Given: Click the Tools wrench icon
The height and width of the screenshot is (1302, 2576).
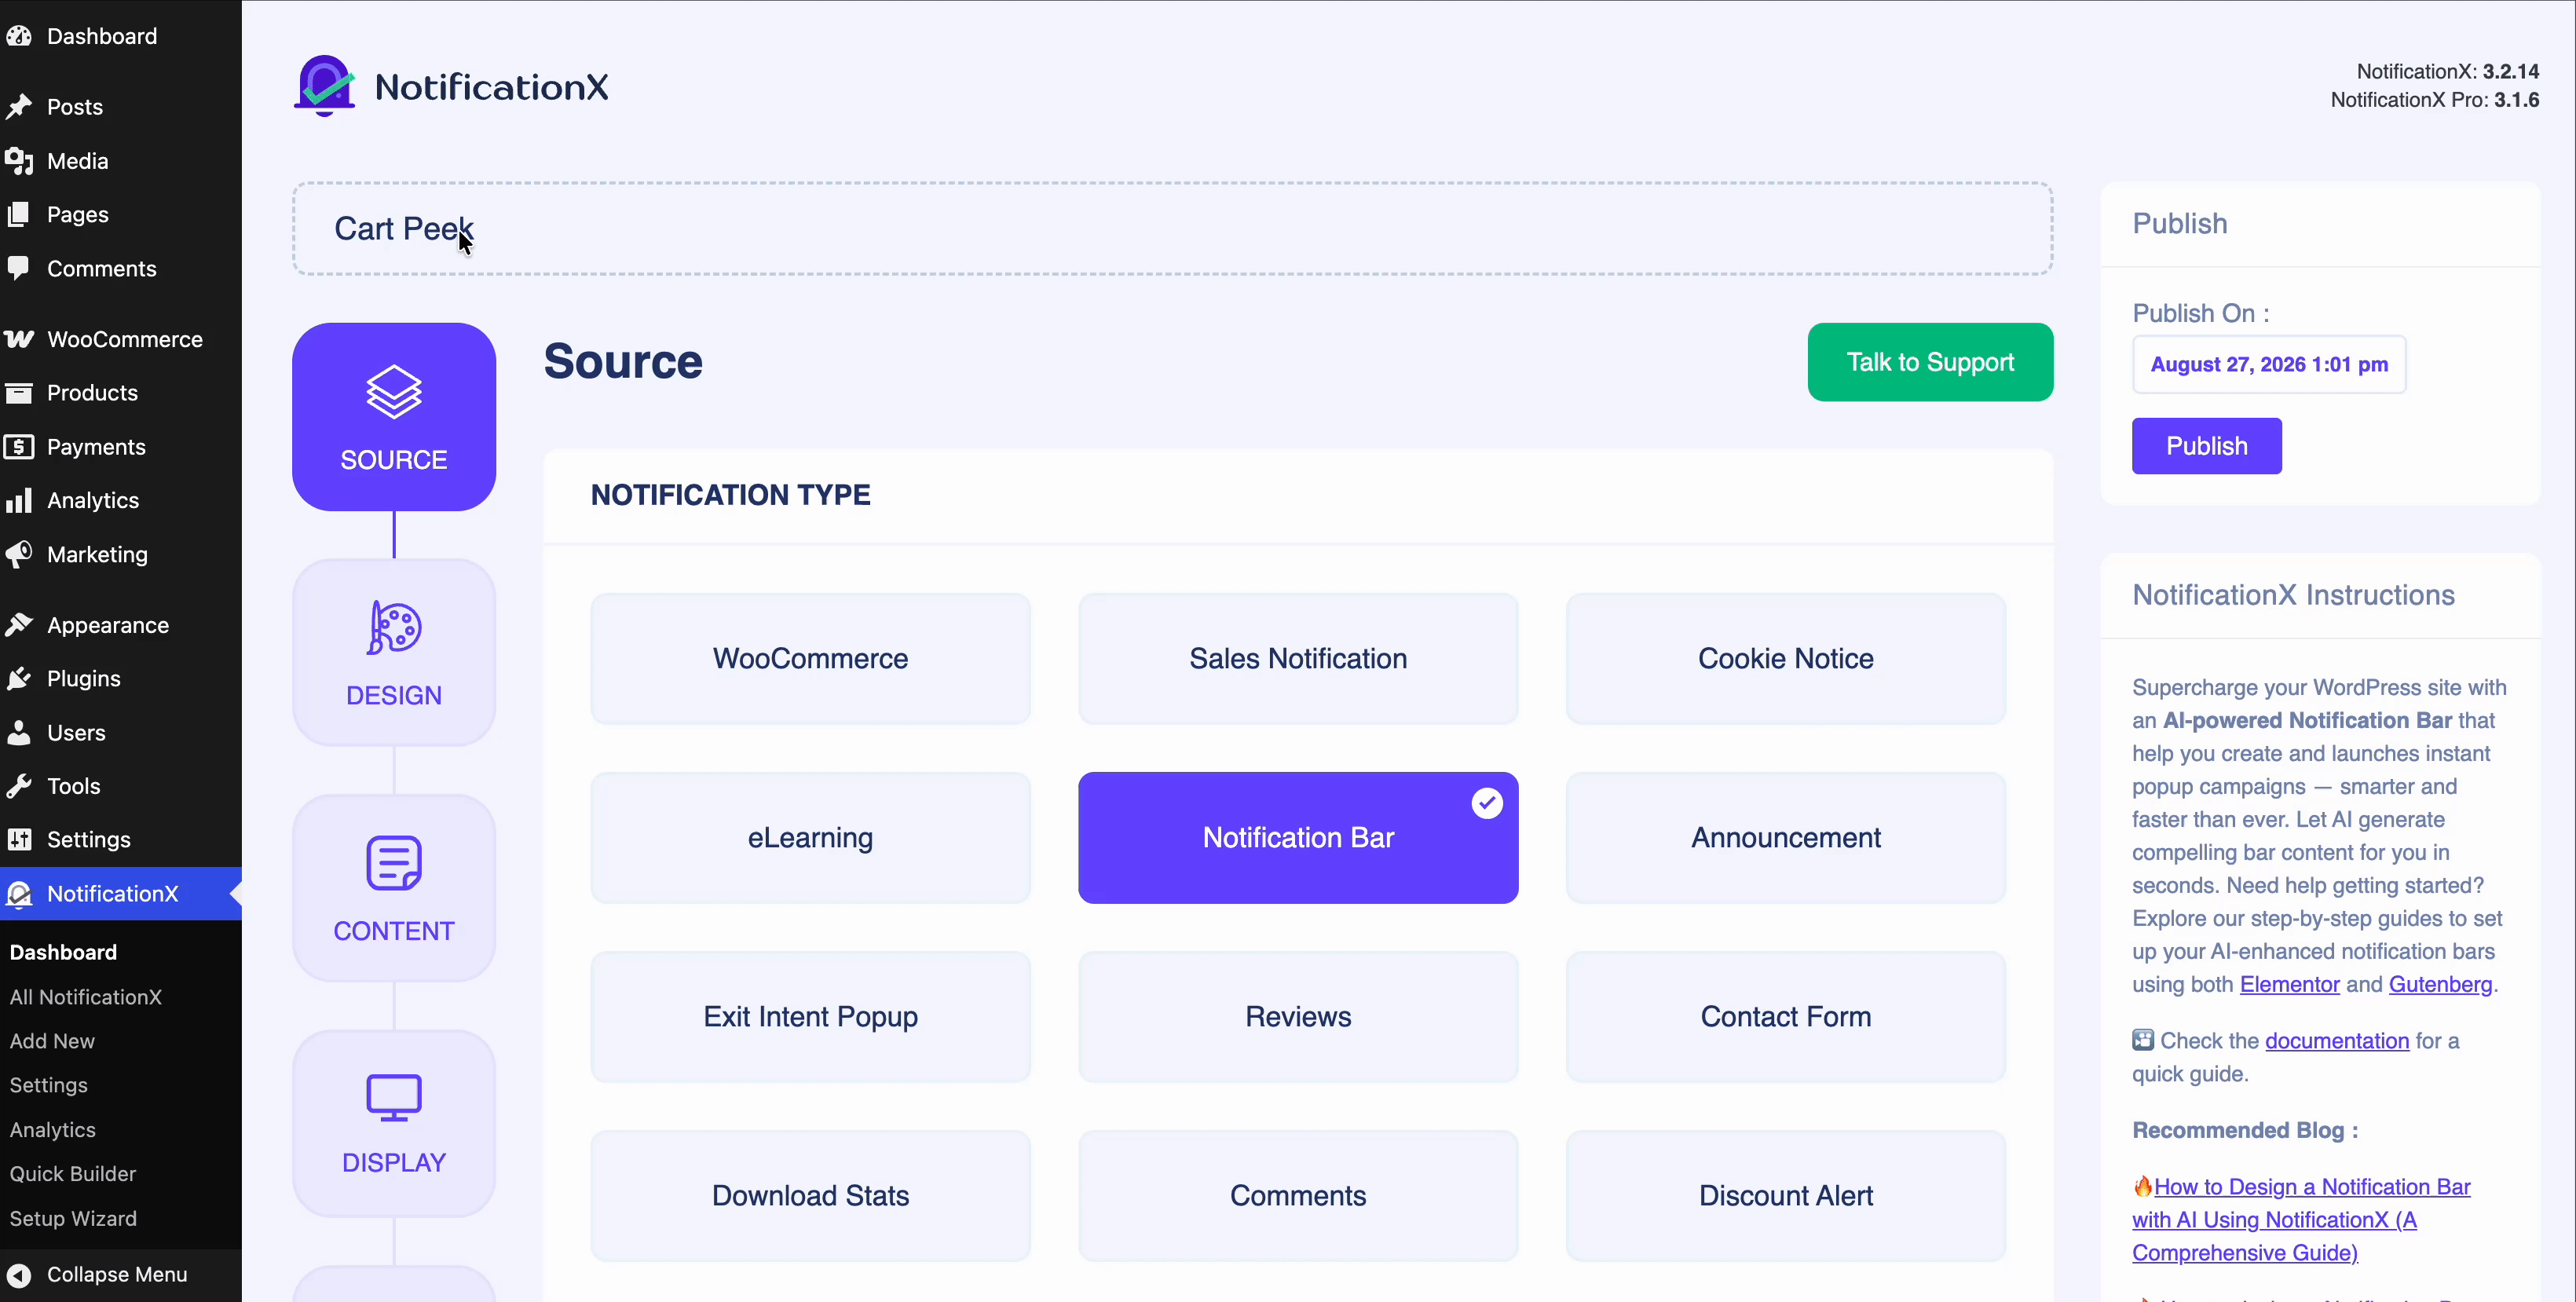Looking at the screenshot, I should pos(19,786).
